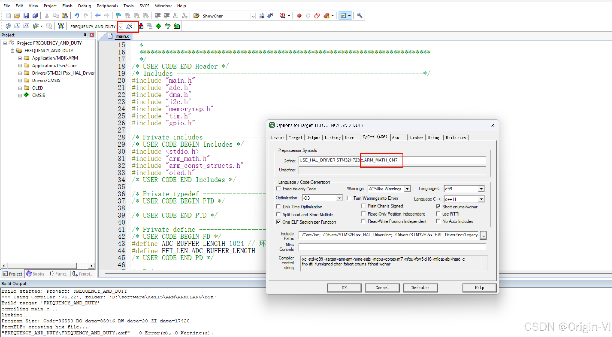Click Save All icon in toolbar
The image size is (612, 337).
[35, 16]
